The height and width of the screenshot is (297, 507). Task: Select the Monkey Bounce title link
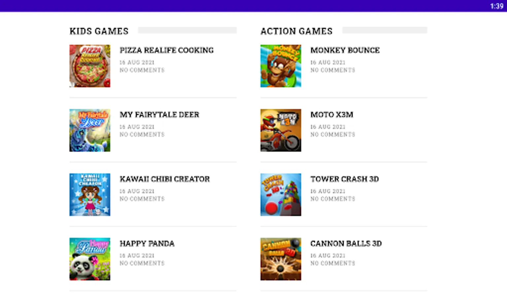[345, 50]
